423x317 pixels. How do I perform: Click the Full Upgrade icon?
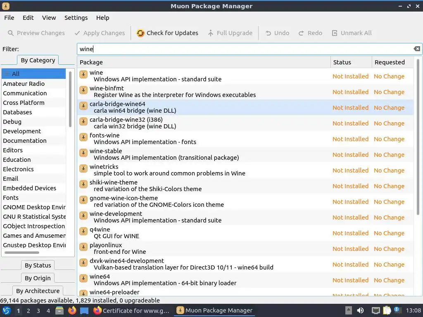[210, 33]
